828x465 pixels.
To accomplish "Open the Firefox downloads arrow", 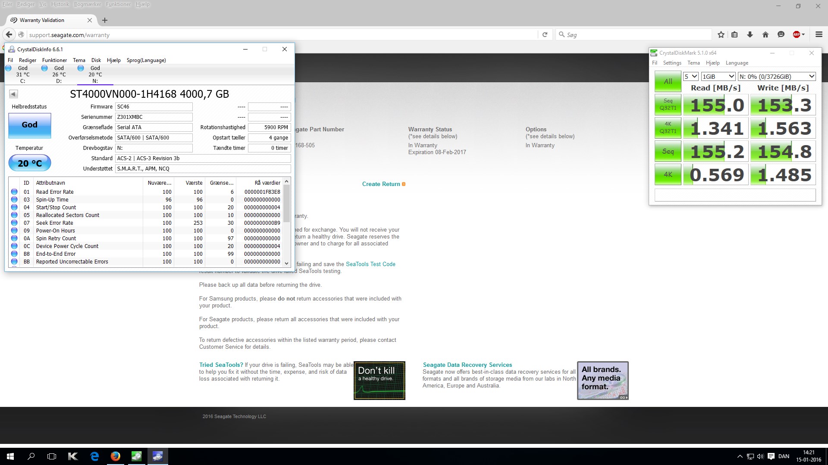I will coord(750,34).
